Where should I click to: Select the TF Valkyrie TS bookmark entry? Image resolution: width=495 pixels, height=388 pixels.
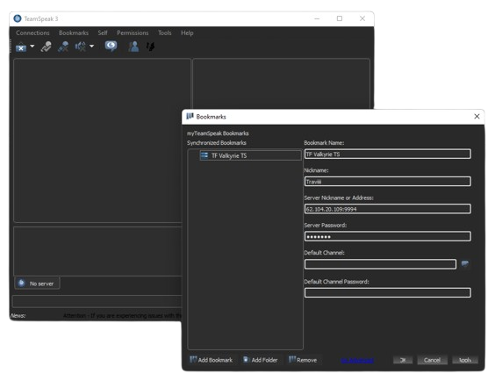(x=250, y=155)
